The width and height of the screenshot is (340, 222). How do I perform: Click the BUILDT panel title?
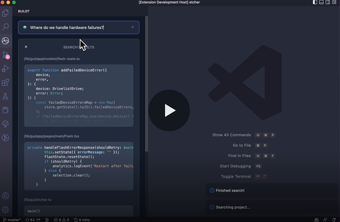click(x=24, y=11)
